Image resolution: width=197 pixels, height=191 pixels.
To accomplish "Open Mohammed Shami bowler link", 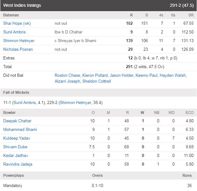I will (20, 129).
